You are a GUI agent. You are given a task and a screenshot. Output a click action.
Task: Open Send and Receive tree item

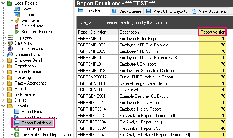point(38,32)
